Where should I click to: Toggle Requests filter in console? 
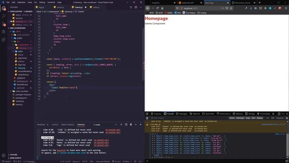tap(280, 118)
